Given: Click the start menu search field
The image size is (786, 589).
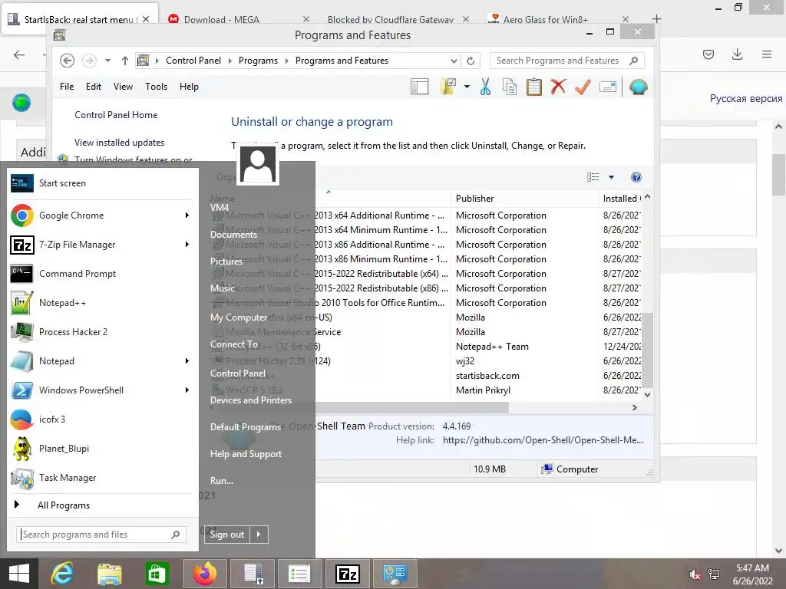Looking at the screenshot, I should pos(101,535).
